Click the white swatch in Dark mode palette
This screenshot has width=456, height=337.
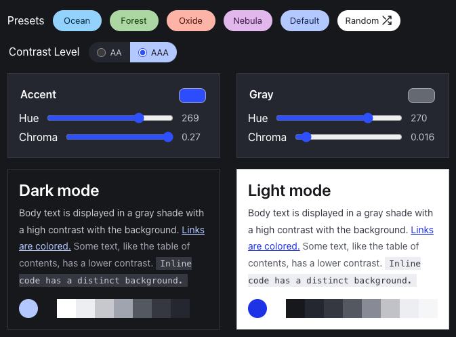point(66,309)
